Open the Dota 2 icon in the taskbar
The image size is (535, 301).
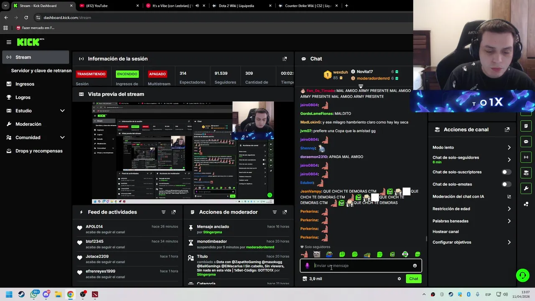[x=95, y=294]
